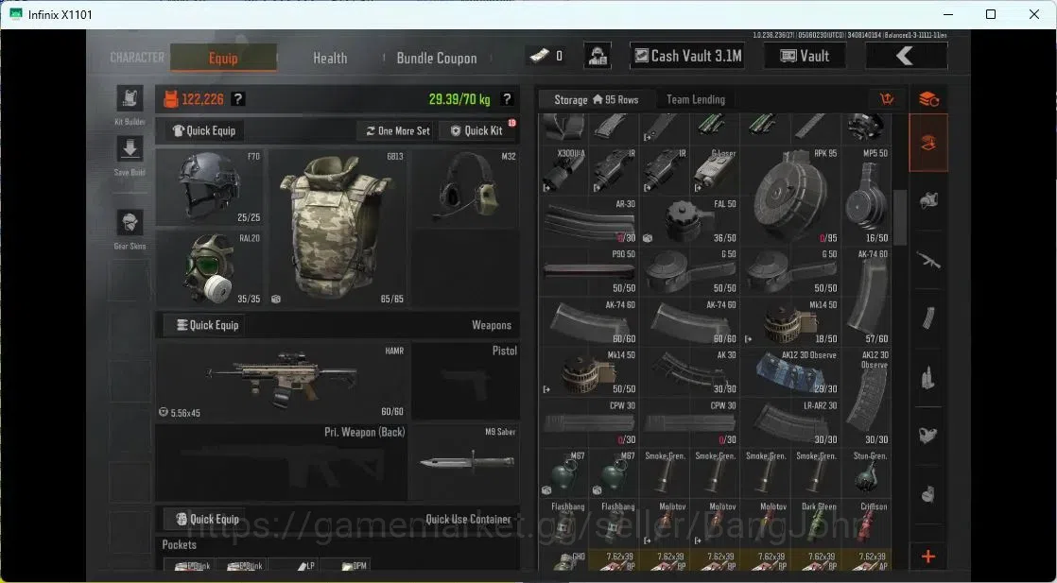
Task: Select the LR-AR2 30 magazine
Action: (x=790, y=422)
